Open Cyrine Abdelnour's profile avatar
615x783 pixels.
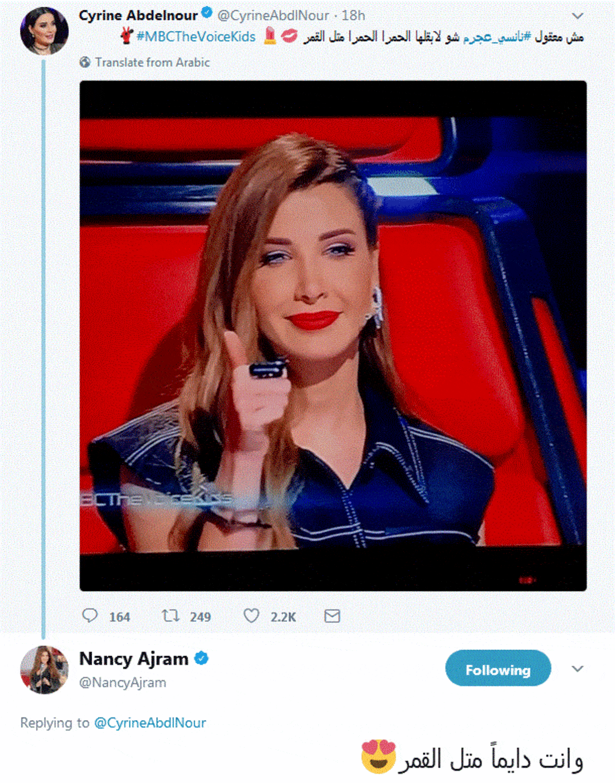coord(44,31)
